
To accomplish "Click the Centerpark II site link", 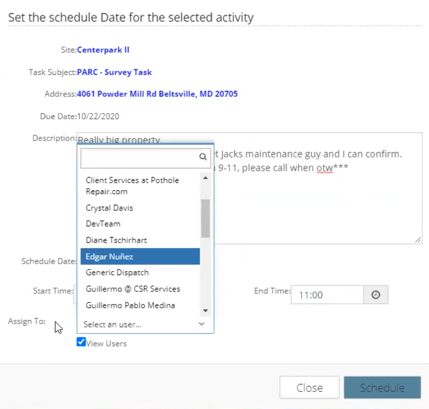I will (x=103, y=50).
